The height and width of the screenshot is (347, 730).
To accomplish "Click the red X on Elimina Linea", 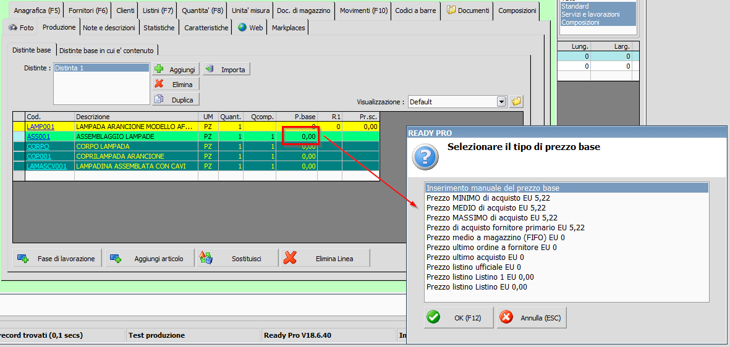I will click(290, 257).
